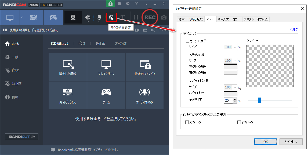Select 静止画 tab in home panel

tap(100, 43)
